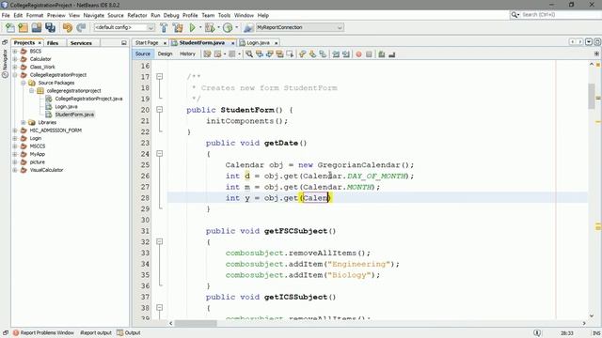602x338 pixels.
Task: Click the database connection icon beside MyReportConnection
Action: coord(248,27)
